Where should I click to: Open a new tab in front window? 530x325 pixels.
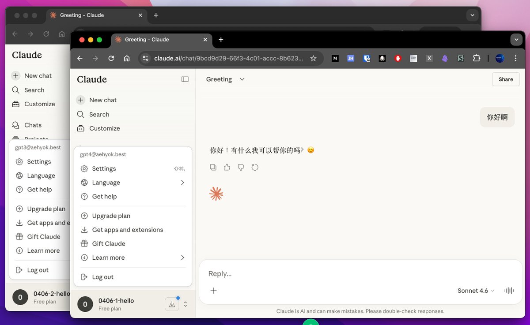(x=221, y=40)
